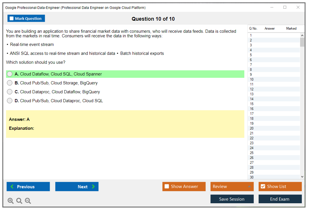Jump to question 10 in list

pyautogui.click(x=252, y=80)
